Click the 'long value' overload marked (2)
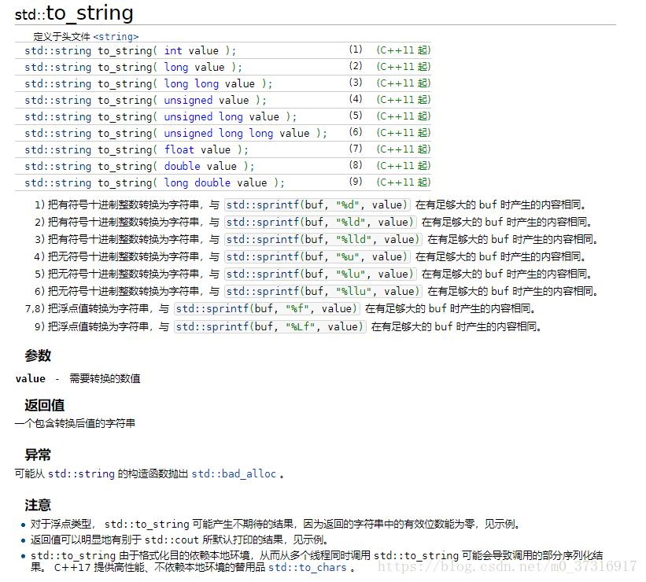This screenshot has height=582, width=646. coord(133,67)
